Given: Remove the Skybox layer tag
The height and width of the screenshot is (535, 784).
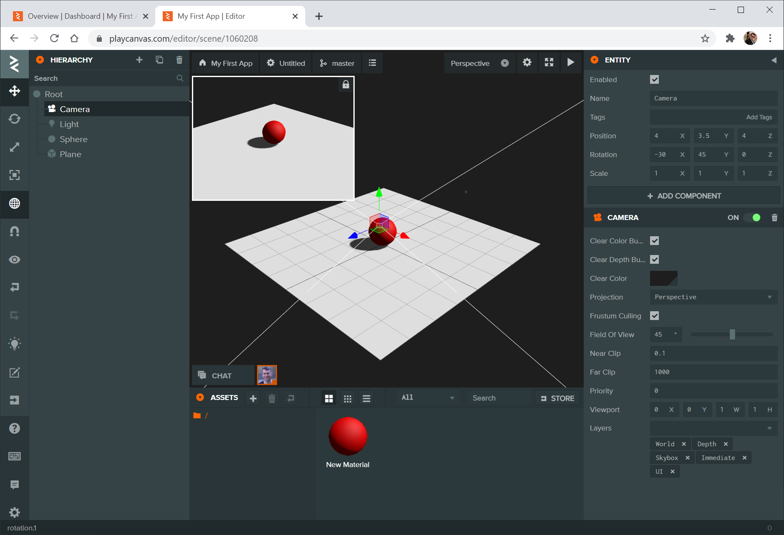Looking at the screenshot, I should coord(687,458).
